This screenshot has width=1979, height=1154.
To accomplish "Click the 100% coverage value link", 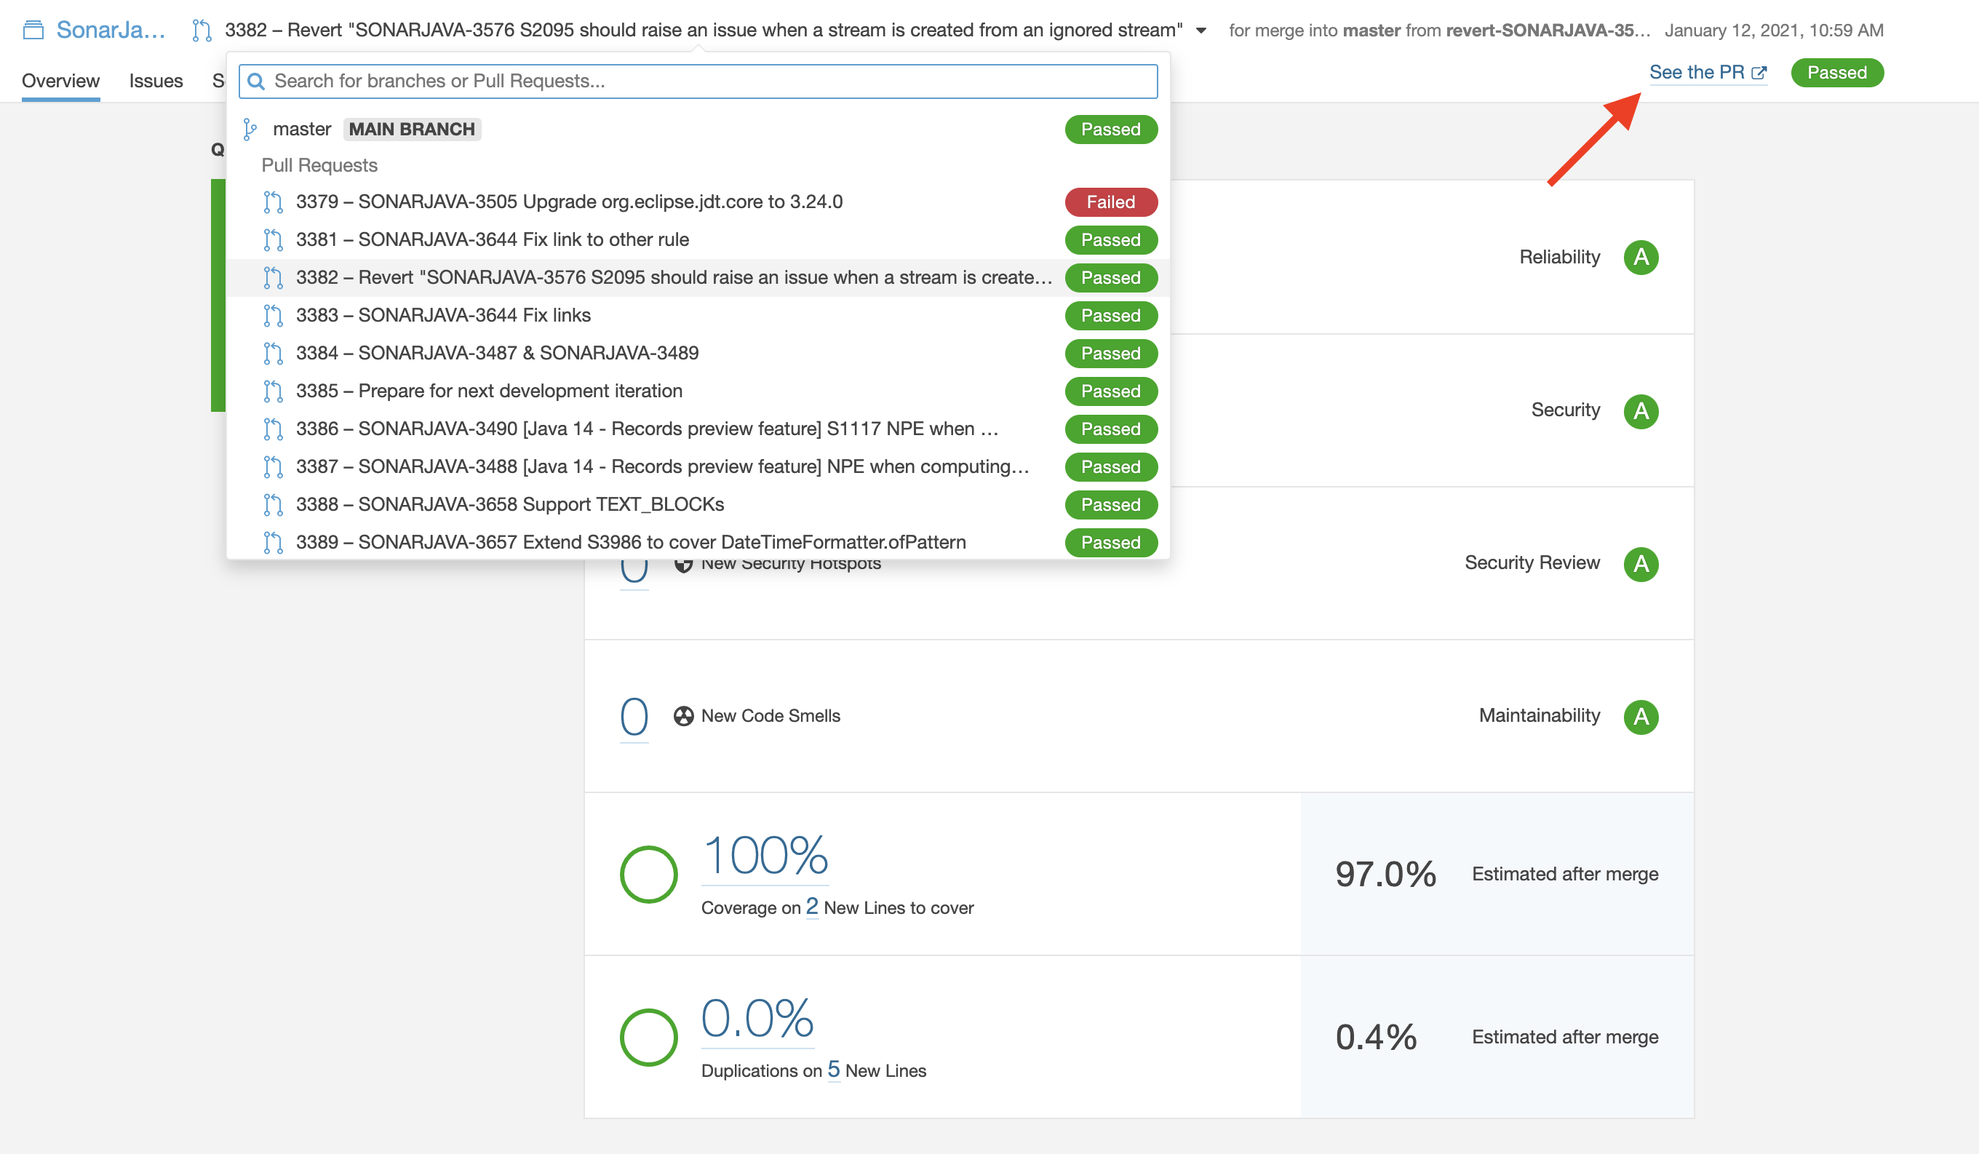I will coord(765,856).
